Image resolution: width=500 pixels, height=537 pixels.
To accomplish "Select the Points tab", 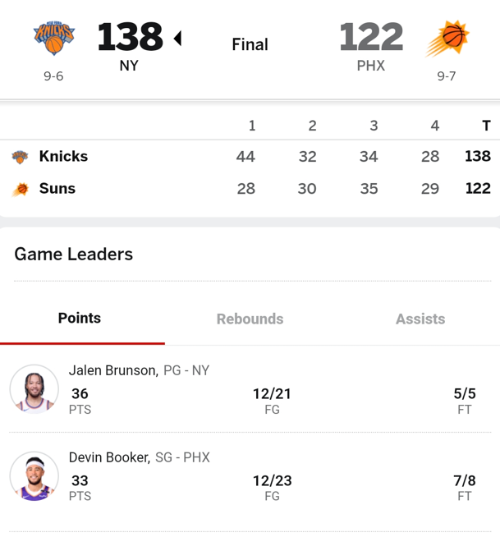I will (x=80, y=318).
